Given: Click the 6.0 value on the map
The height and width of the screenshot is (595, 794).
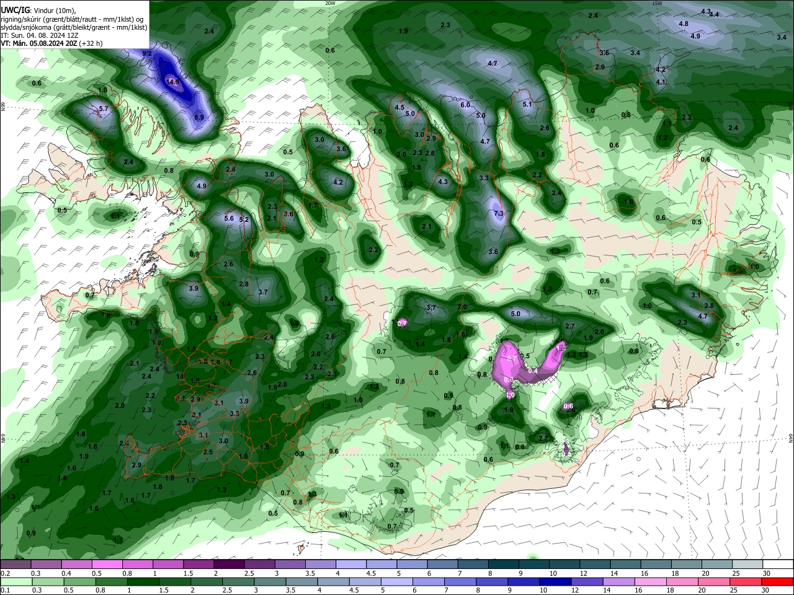Looking at the screenshot, I should pyautogui.click(x=465, y=105).
